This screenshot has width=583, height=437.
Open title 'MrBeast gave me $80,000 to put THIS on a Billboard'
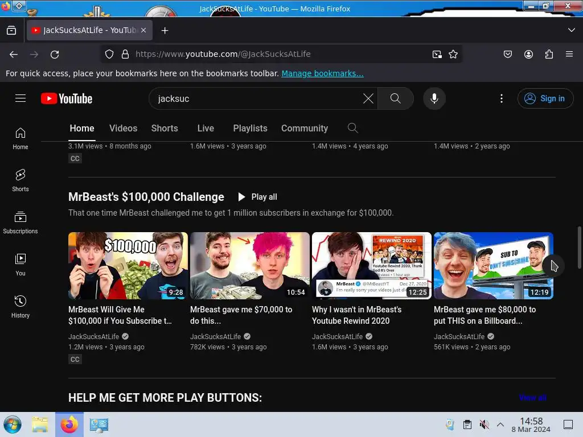pos(485,315)
